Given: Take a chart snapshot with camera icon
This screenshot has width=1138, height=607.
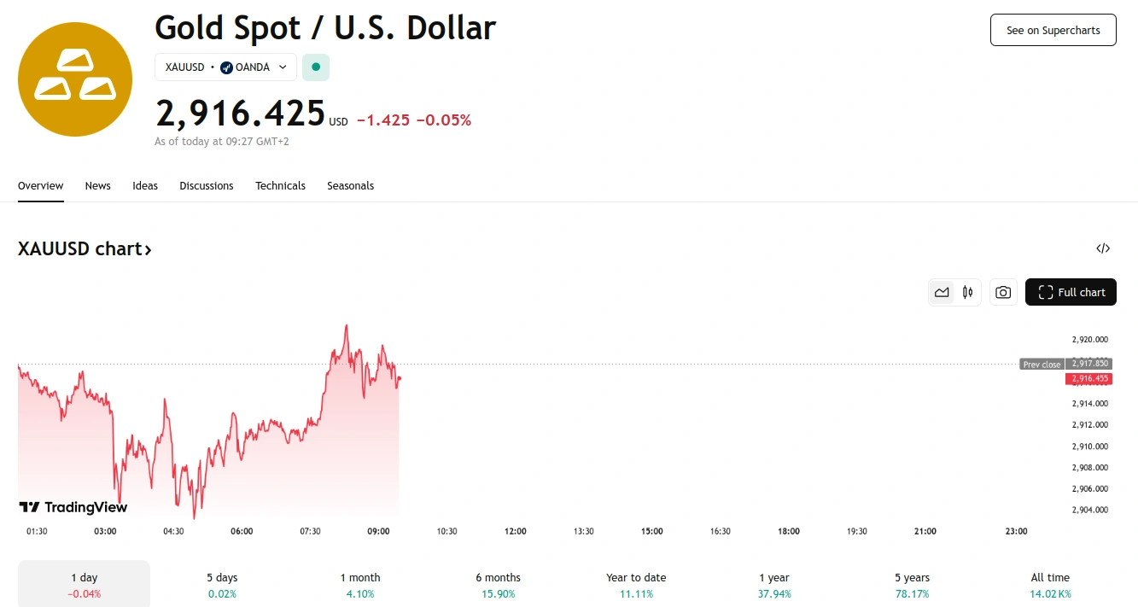Looking at the screenshot, I should 1003,292.
